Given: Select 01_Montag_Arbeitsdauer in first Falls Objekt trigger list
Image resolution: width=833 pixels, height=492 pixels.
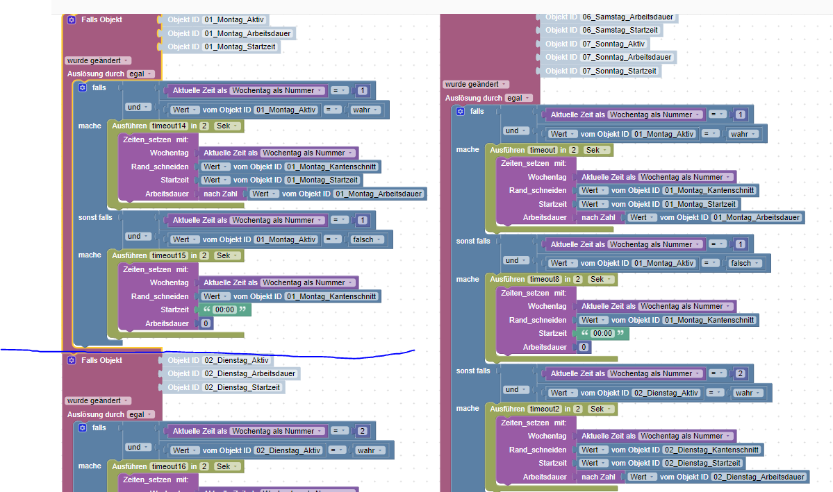Looking at the screenshot, I should (x=247, y=33).
